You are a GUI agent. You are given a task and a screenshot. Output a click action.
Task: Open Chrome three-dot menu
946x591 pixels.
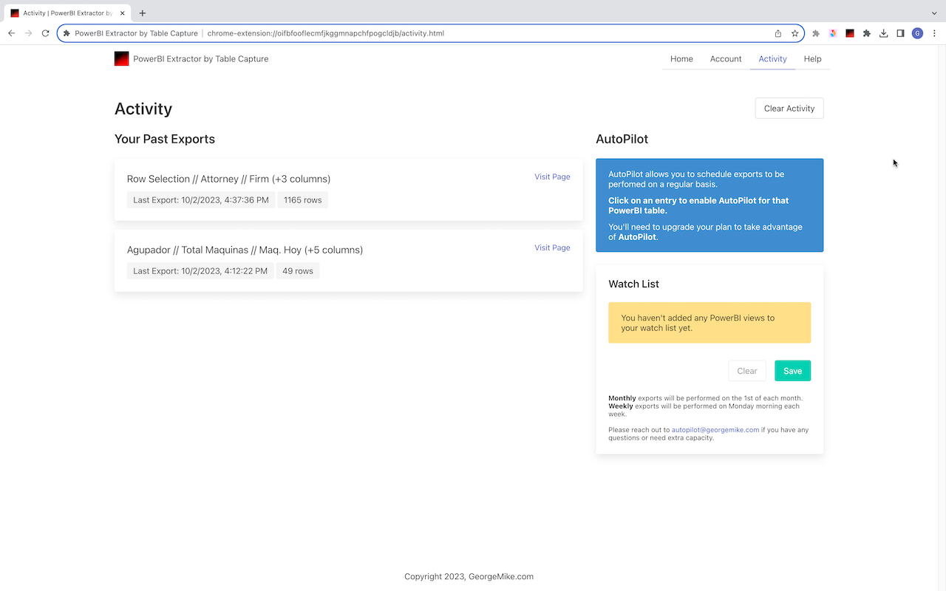(x=934, y=33)
